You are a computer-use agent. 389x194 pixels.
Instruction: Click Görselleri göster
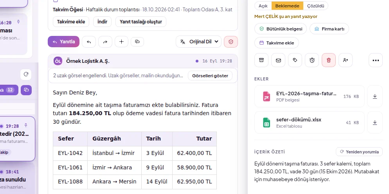(x=210, y=76)
